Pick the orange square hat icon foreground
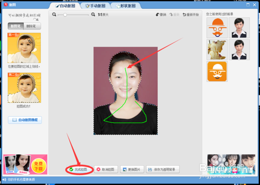The image size is (260, 185). (x=217, y=71)
